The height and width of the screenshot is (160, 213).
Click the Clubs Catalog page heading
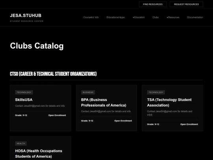pos(37,46)
